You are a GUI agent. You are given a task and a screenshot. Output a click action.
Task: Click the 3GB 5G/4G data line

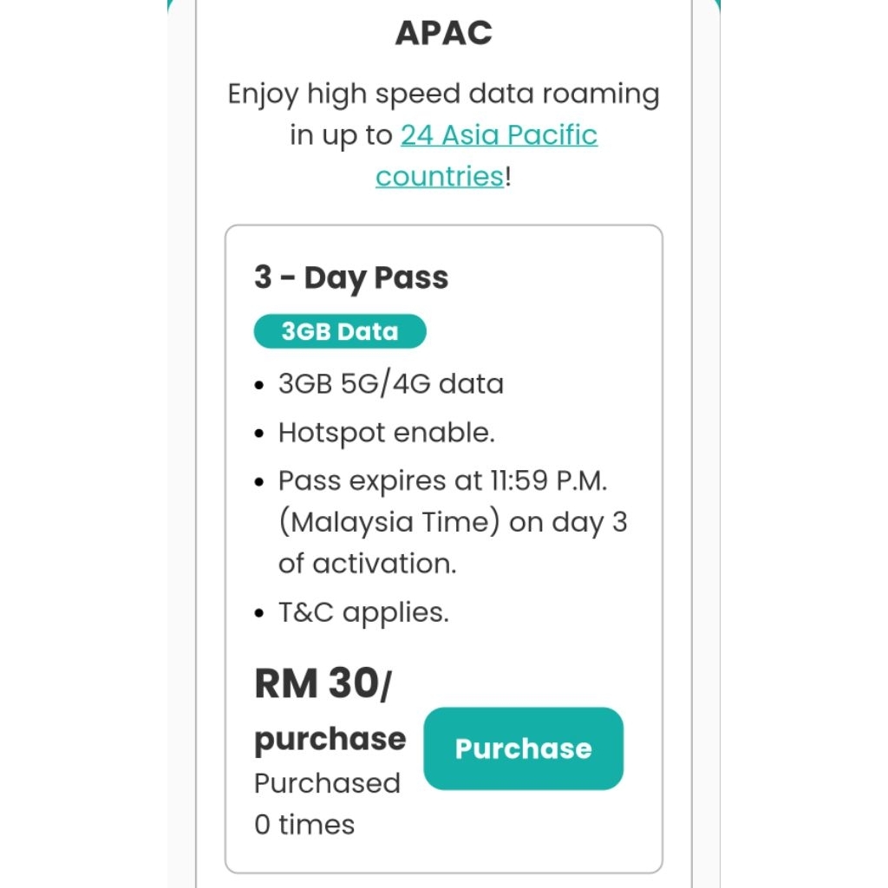(390, 384)
